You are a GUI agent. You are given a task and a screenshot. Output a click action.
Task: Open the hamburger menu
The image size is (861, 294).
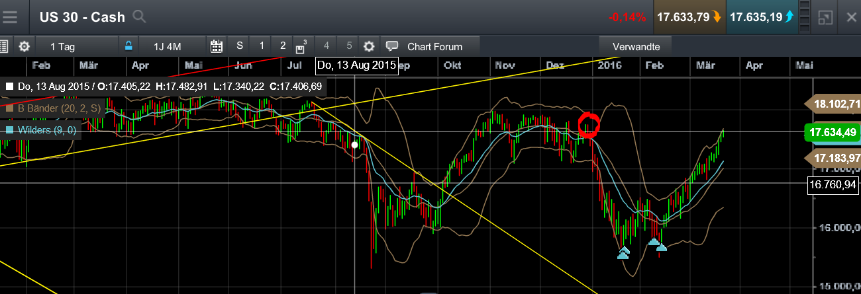click(11, 17)
